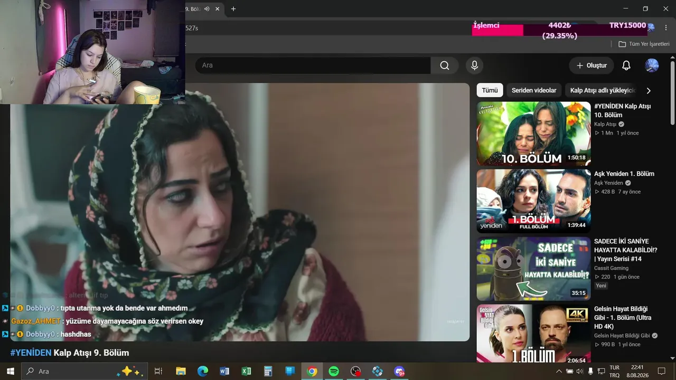This screenshot has height=380, width=676.
Task: Open the Windows notification center
Action: point(662,371)
